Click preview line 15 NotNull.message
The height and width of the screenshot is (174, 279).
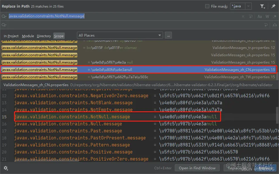coord(72,117)
